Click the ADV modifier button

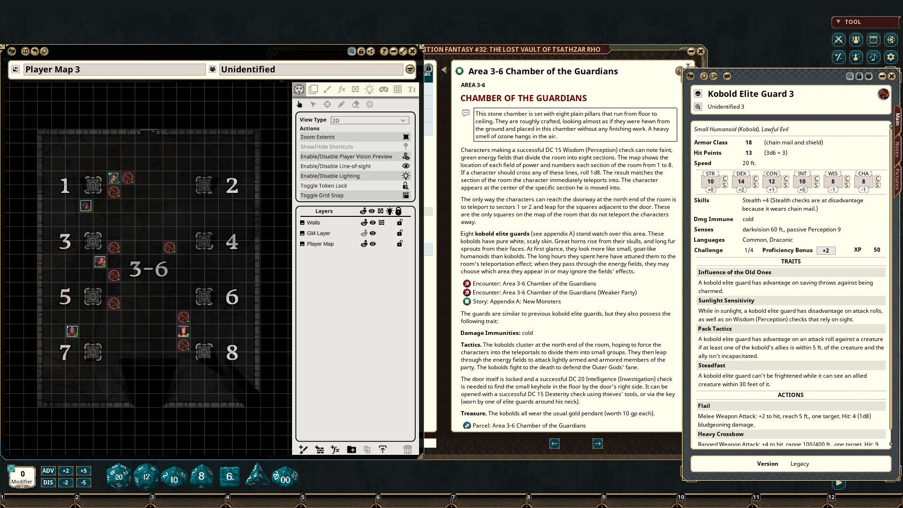click(x=48, y=471)
